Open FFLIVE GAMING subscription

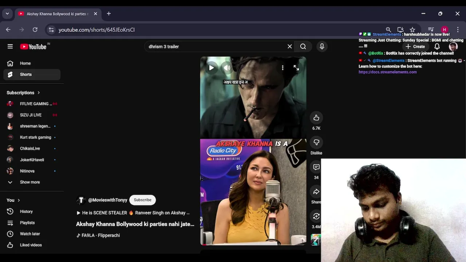[x=32, y=104]
